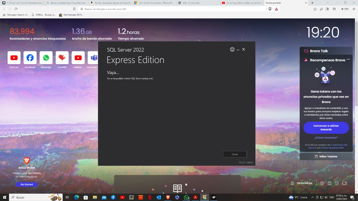The width and height of the screenshot is (358, 201).
Task: Open File Explorer from the taskbar
Action: (x=95, y=197)
